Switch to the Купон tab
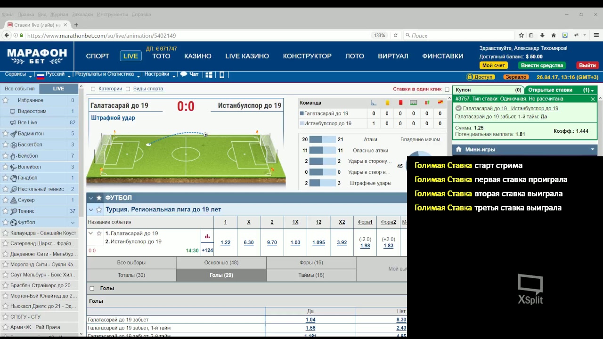 click(488, 90)
